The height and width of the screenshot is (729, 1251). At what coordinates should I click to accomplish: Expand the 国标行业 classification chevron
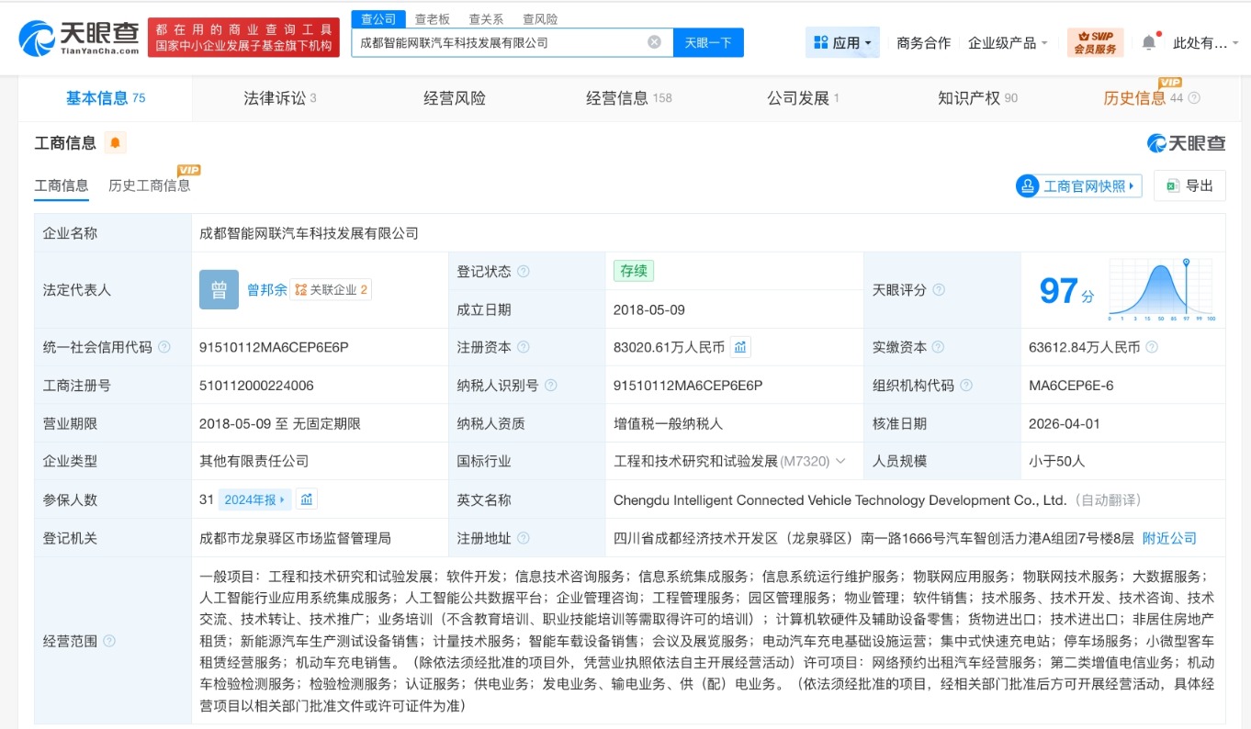click(x=840, y=462)
